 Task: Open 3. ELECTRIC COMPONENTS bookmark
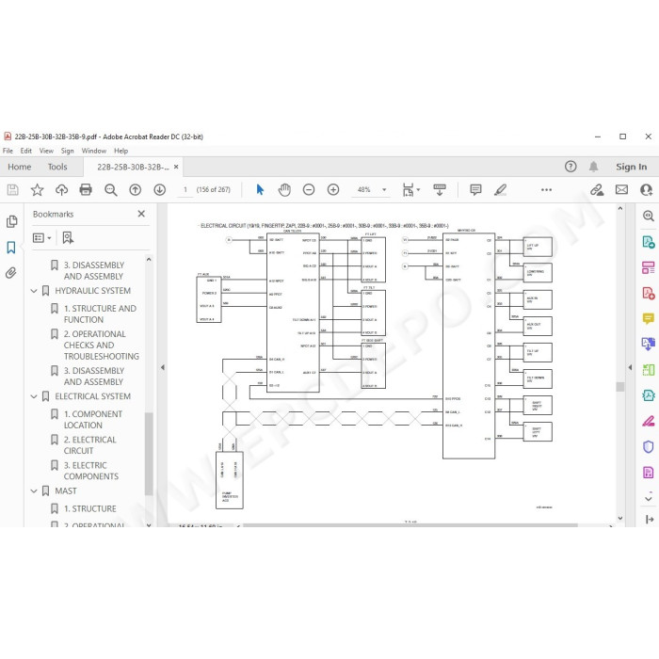click(91, 471)
